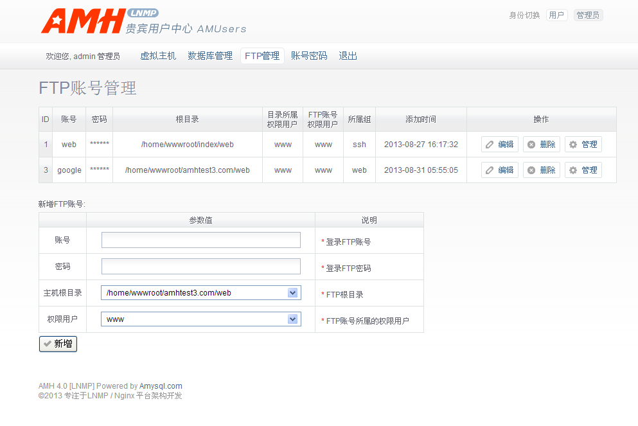Switch identity to 管理员
The height and width of the screenshot is (426, 638).
(x=588, y=15)
